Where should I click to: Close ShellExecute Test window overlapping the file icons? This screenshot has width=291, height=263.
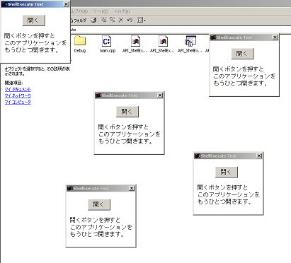(x=275, y=37)
